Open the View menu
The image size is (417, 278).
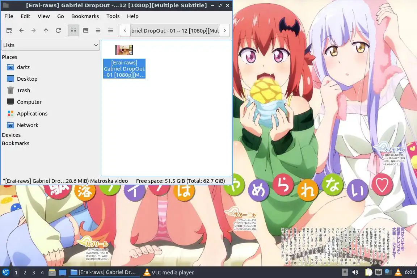coord(43,16)
